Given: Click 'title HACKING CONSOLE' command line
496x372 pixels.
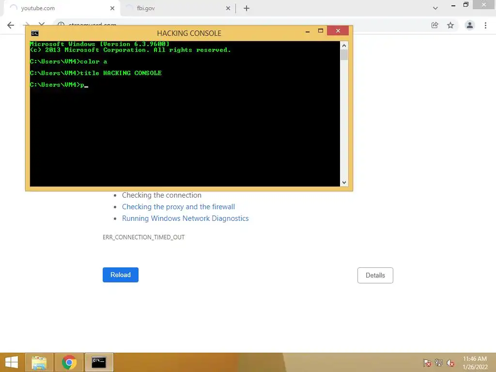Looking at the screenshot, I should [x=96, y=73].
